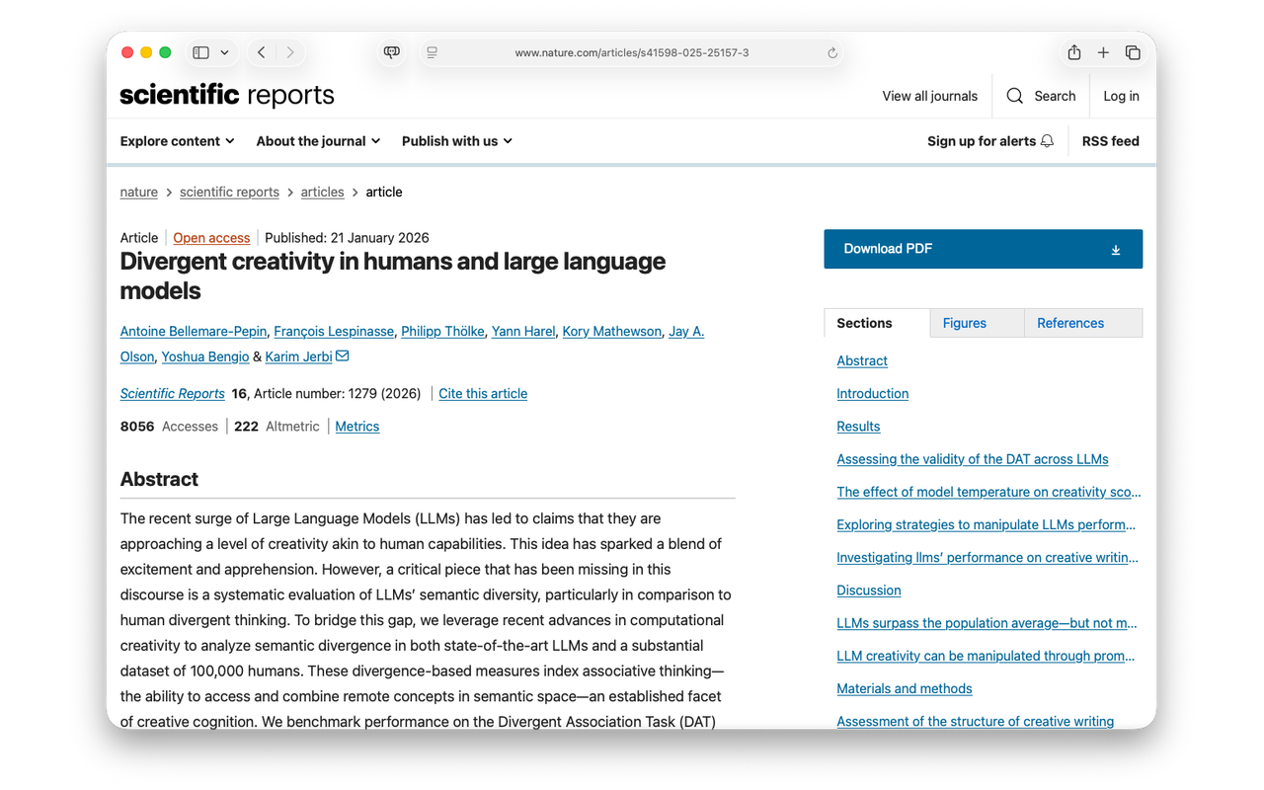Open the Search magnifier icon
Image resolution: width=1264 pixels, height=790 pixels.
1014,96
